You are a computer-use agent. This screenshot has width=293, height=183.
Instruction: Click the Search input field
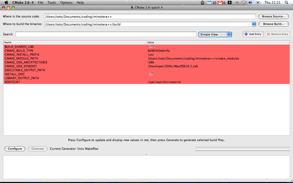point(106,34)
